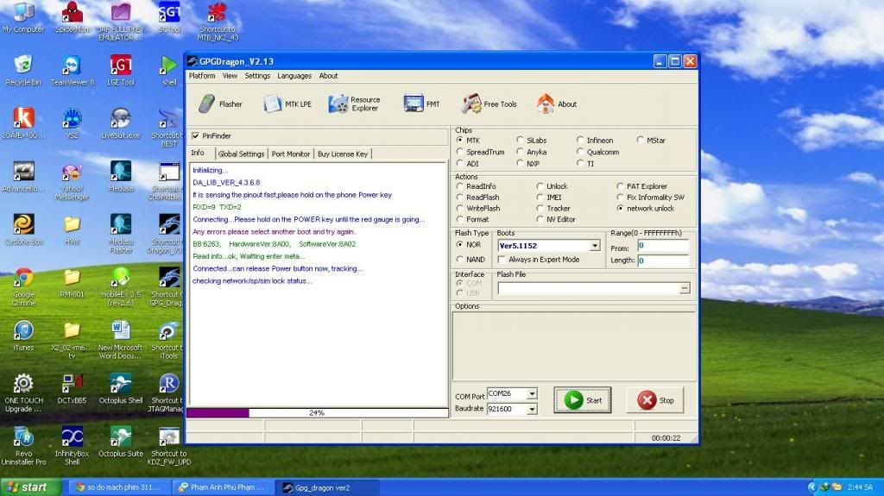This screenshot has height=496, width=884.
Task: Choose the Unlock action
Action: click(x=540, y=186)
